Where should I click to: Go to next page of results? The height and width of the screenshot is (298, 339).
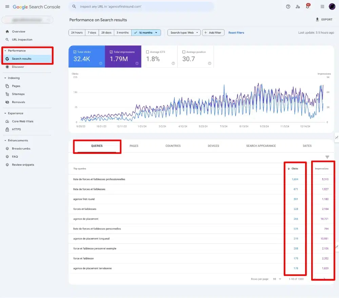[x=324, y=279]
